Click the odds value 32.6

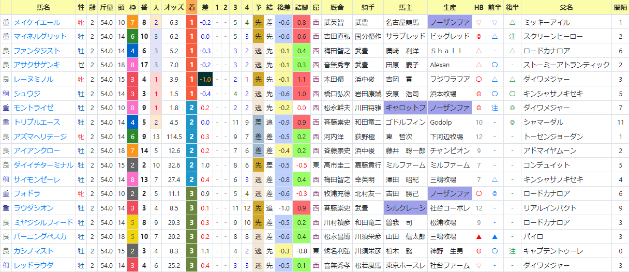point(174,164)
